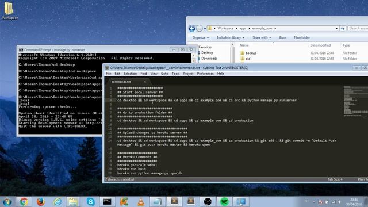Open the Selection menu in Sublime Text
This screenshot has height=207, width=368.
pyautogui.click(x=131, y=74)
